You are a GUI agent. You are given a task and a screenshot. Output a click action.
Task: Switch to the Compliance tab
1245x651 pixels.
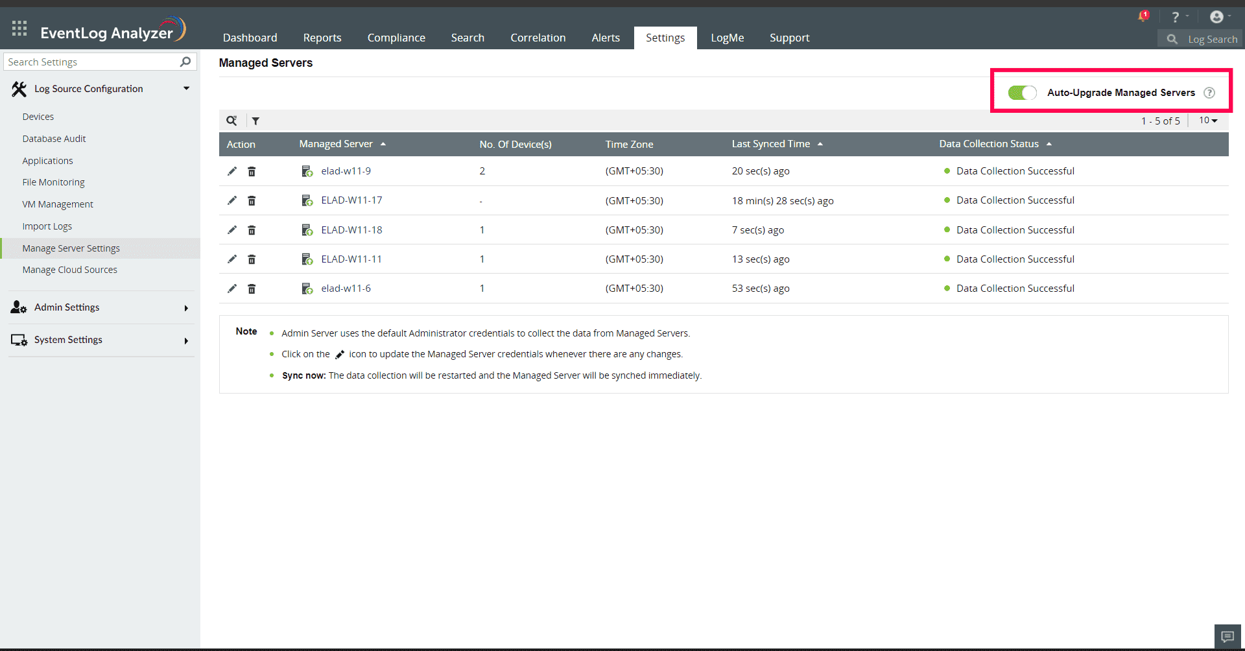click(x=396, y=38)
